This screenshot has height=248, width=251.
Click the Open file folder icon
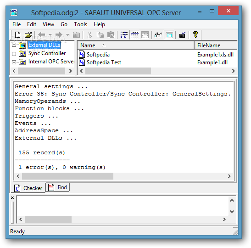coord(28,34)
